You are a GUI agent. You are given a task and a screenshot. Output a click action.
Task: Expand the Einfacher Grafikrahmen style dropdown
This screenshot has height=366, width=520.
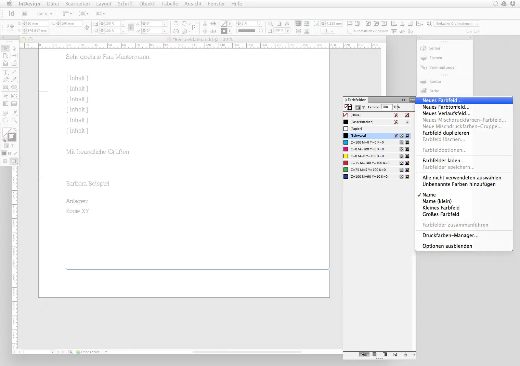coord(477,23)
